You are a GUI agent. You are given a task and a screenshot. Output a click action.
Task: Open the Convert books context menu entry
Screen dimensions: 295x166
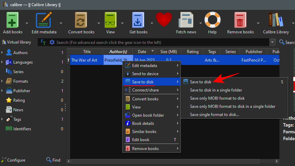[x=145, y=99]
